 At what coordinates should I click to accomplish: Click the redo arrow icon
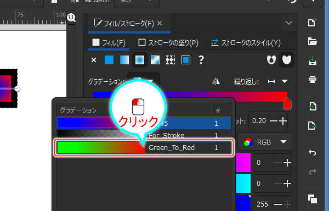pyautogui.click(x=313, y=171)
